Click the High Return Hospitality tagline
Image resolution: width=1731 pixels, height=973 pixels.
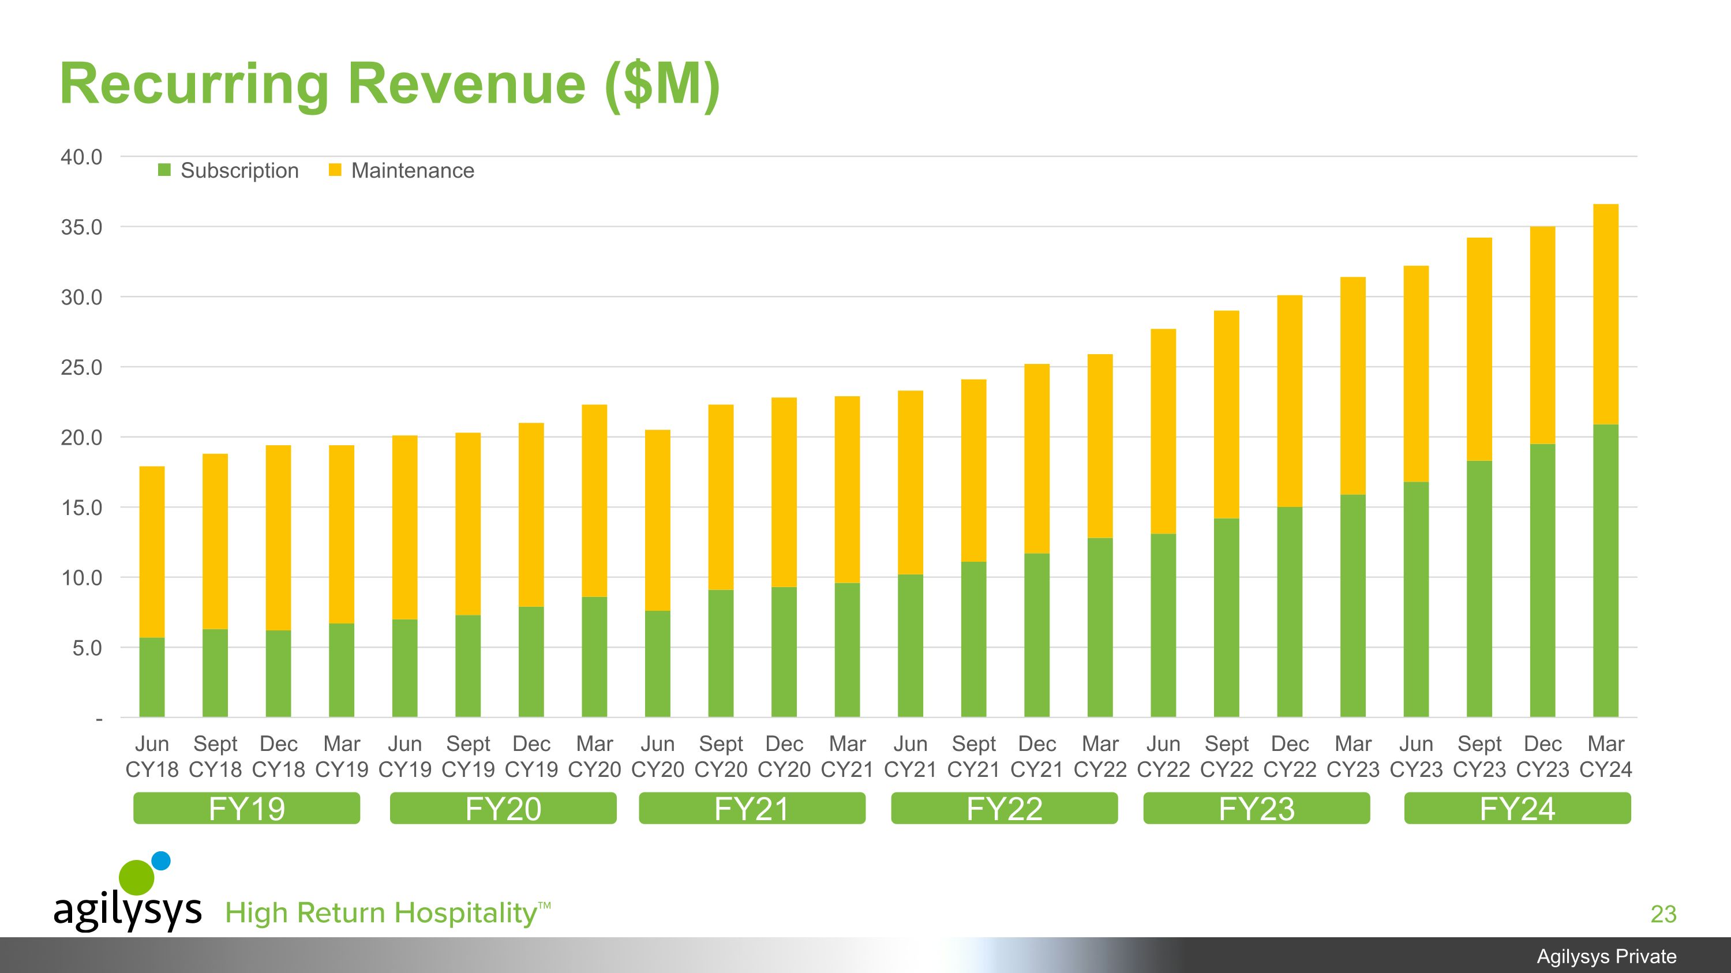388,912
